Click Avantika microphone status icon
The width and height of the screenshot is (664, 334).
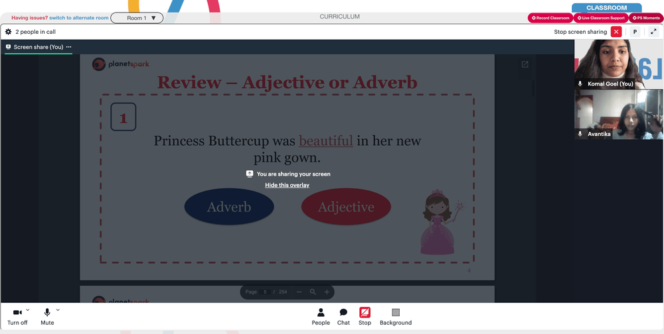pos(580,134)
